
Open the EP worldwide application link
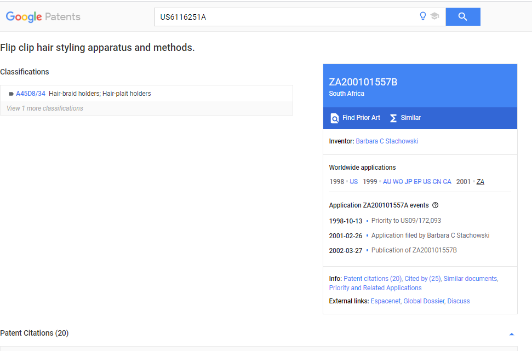[417, 182]
